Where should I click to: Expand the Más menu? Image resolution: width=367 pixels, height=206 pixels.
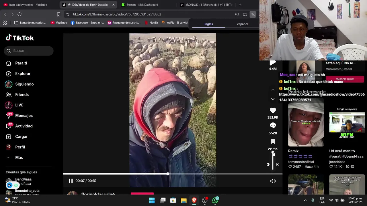14,158
